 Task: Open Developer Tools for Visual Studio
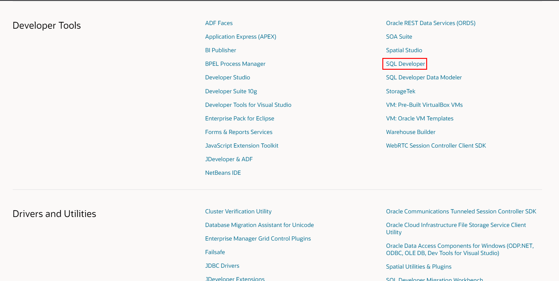click(248, 105)
